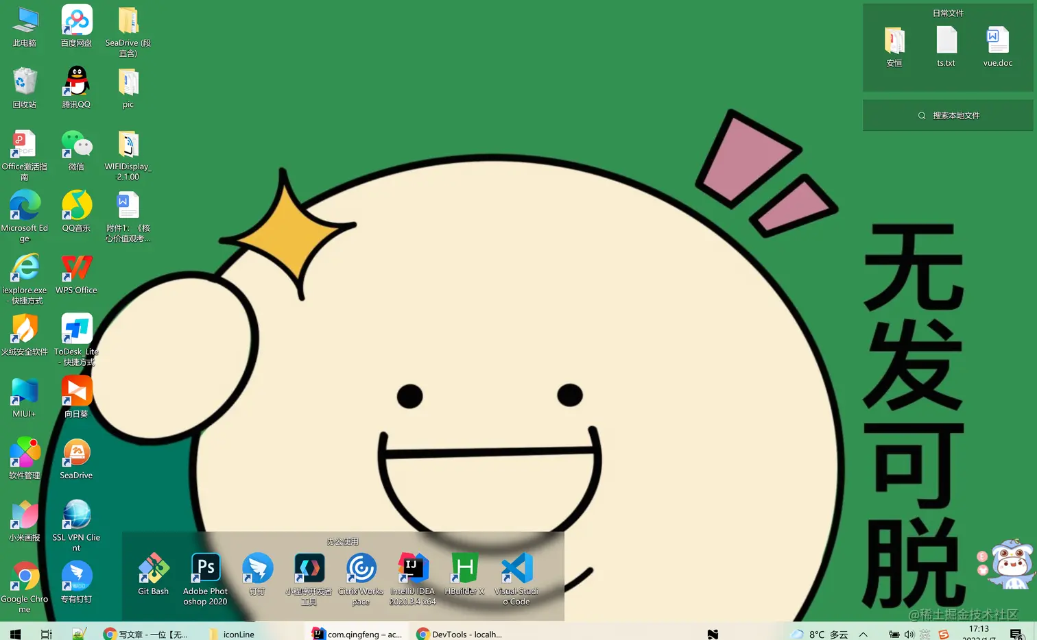Select the QQ音乐 desktop icon
1037x640 pixels.
(76, 206)
